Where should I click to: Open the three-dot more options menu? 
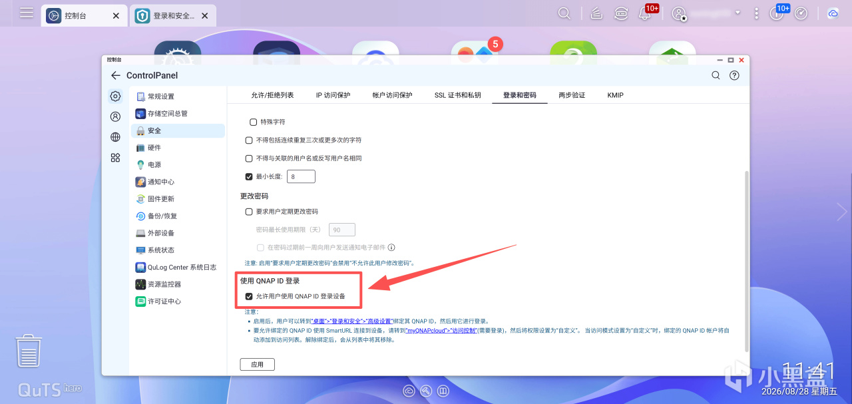point(756,13)
